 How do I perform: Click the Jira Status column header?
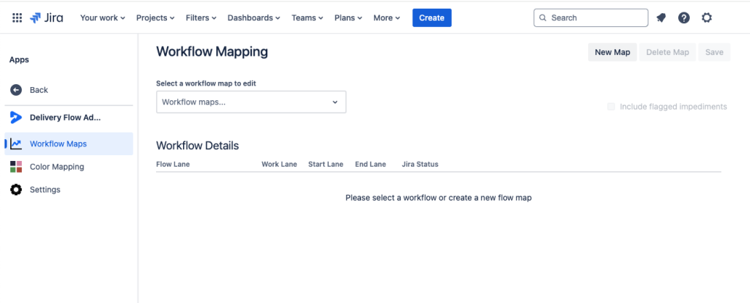click(420, 164)
